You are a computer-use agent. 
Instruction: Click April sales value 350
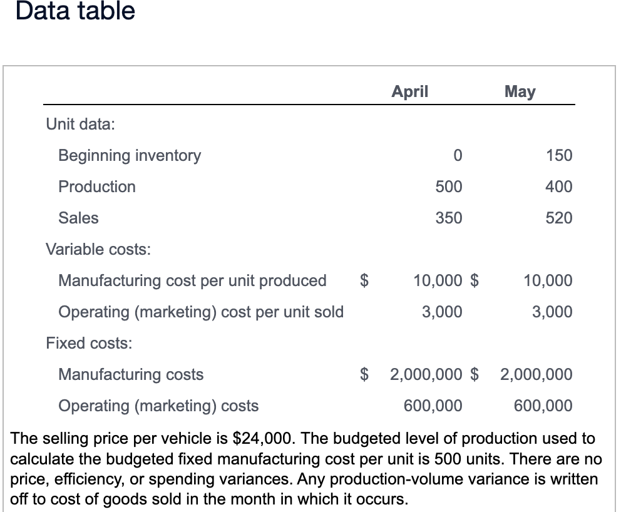pos(449,218)
